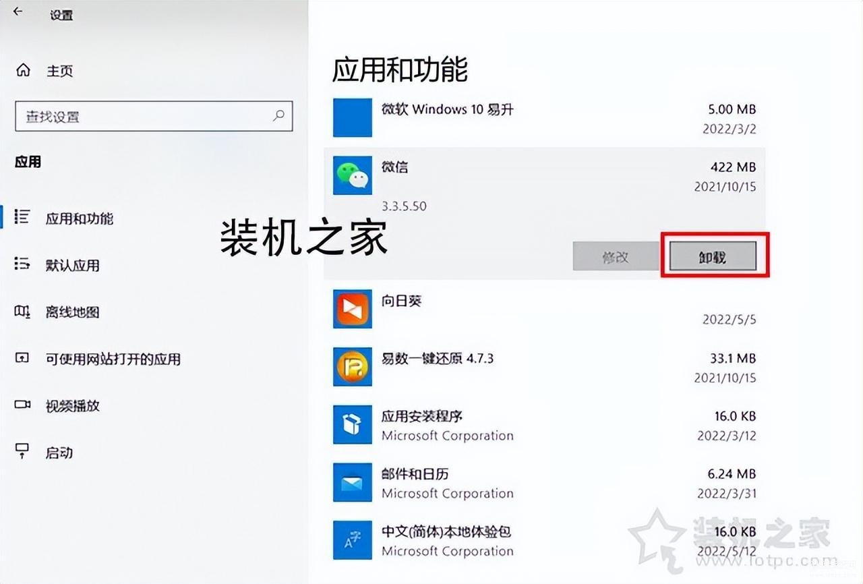
Task: Focus the 查找设置 search field
Action: (154, 116)
